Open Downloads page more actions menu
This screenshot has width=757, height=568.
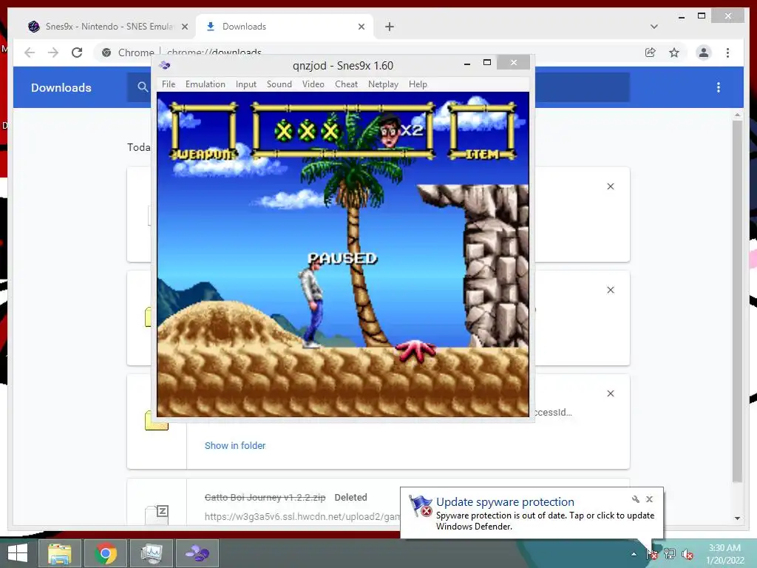pyautogui.click(x=719, y=87)
